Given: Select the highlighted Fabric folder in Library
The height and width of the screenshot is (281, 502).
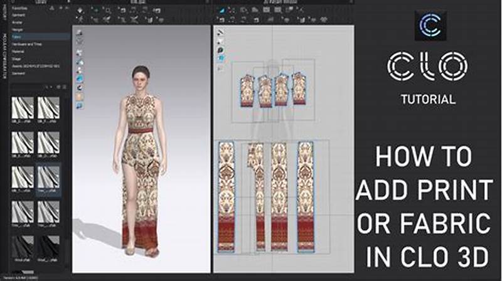Looking at the screenshot, I should coord(40,37).
